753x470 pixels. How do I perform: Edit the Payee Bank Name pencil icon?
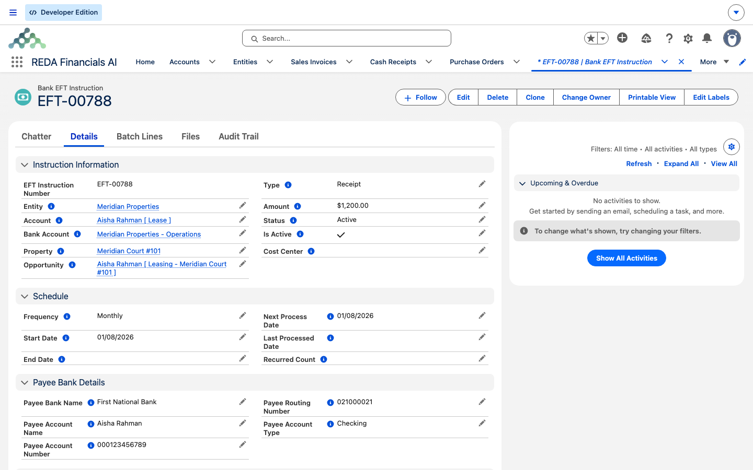coord(243,402)
